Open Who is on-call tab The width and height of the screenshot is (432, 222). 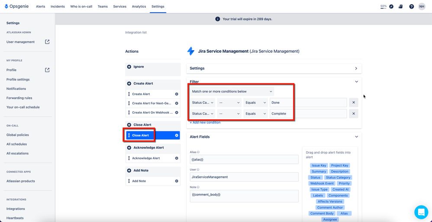(x=81, y=6)
